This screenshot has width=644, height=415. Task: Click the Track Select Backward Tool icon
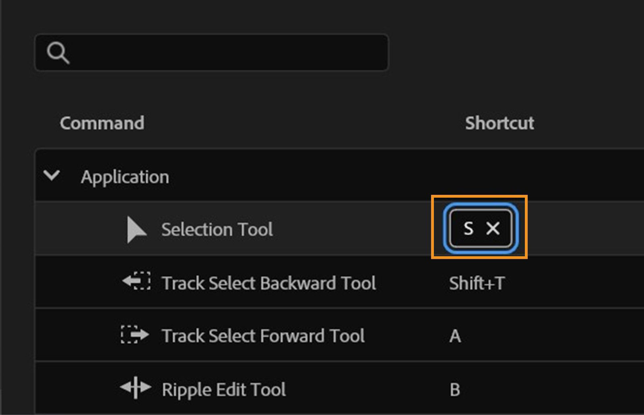(x=136, y=282)
